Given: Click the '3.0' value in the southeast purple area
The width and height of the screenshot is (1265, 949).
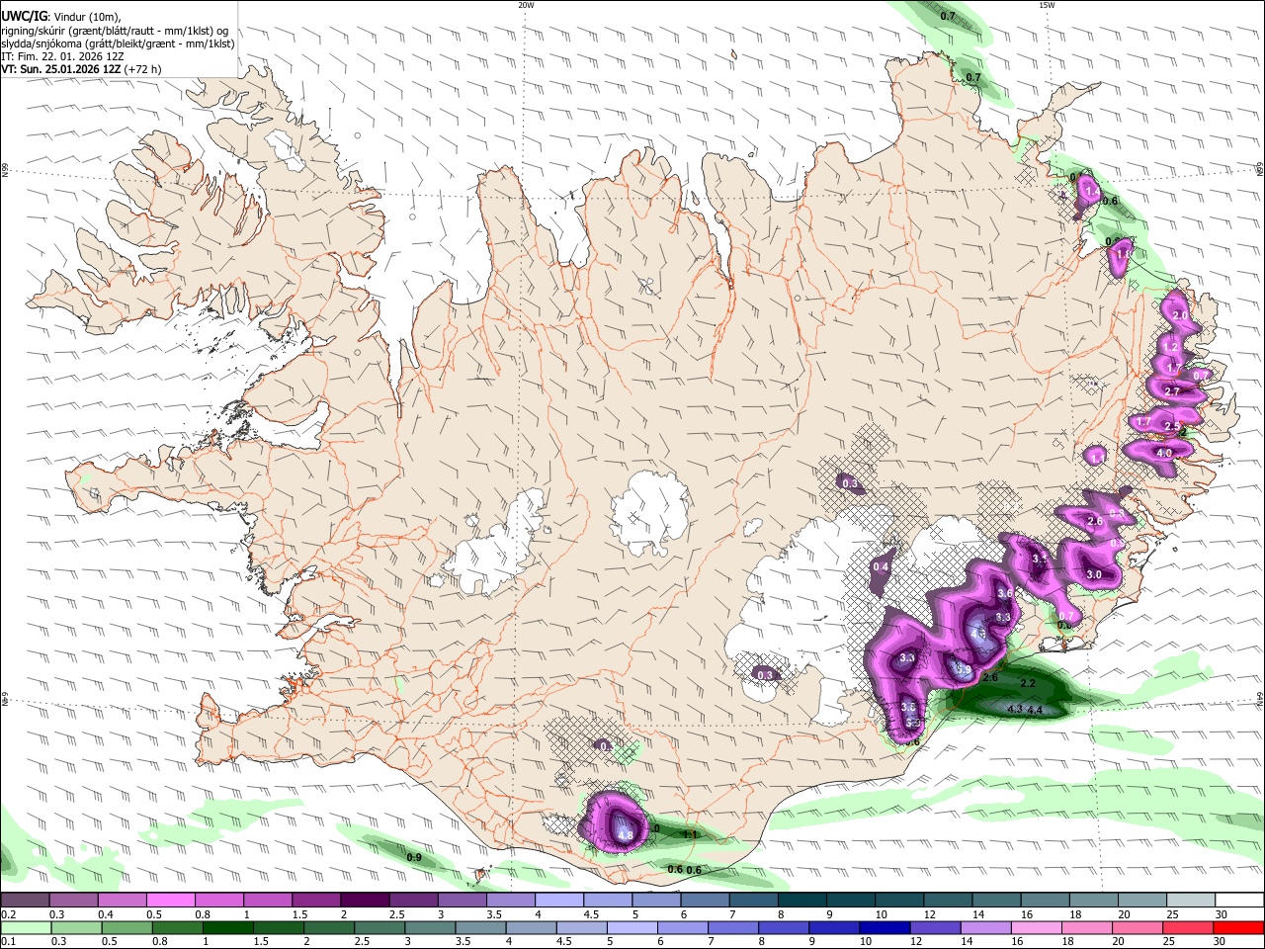Looking at the screenshot, I should point(1093,574).
